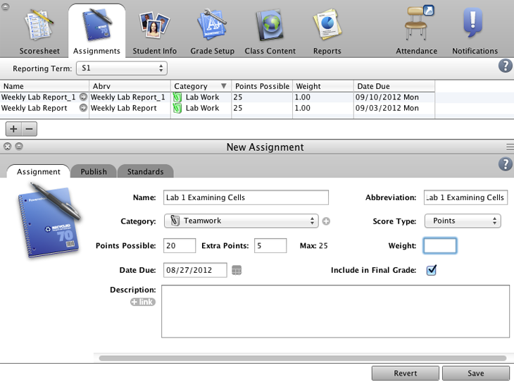514x382 pixels.
Task: Open the Student Info section
Action: click(154, 32)
